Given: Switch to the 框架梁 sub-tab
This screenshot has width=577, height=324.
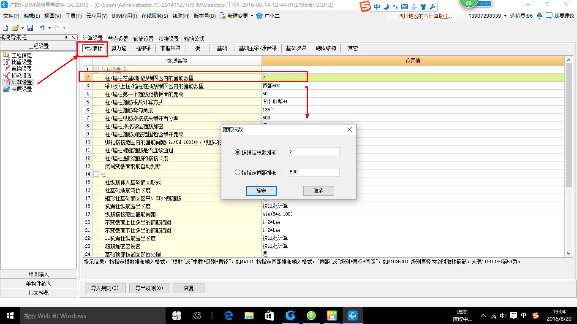Looking at the screenshot, I should pyautogui.click(x=143, y=48).
